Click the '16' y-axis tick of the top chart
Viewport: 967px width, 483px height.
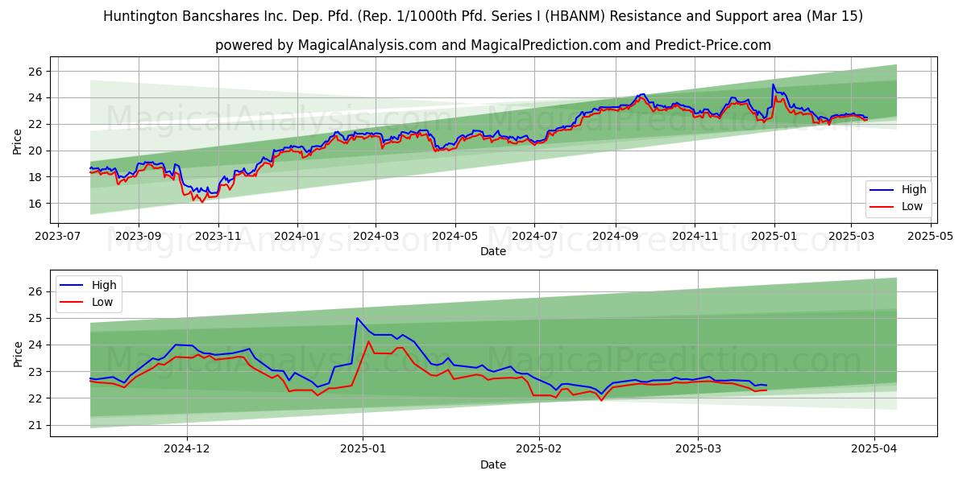[x=35, y=204]
